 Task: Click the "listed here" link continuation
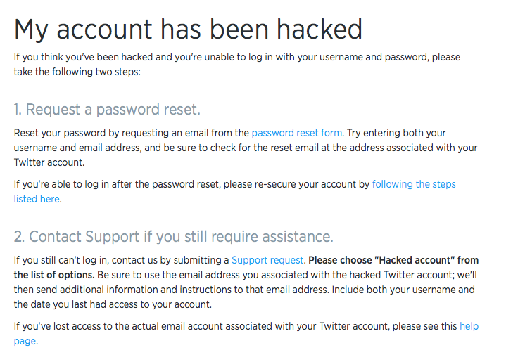tap(37, 199)
